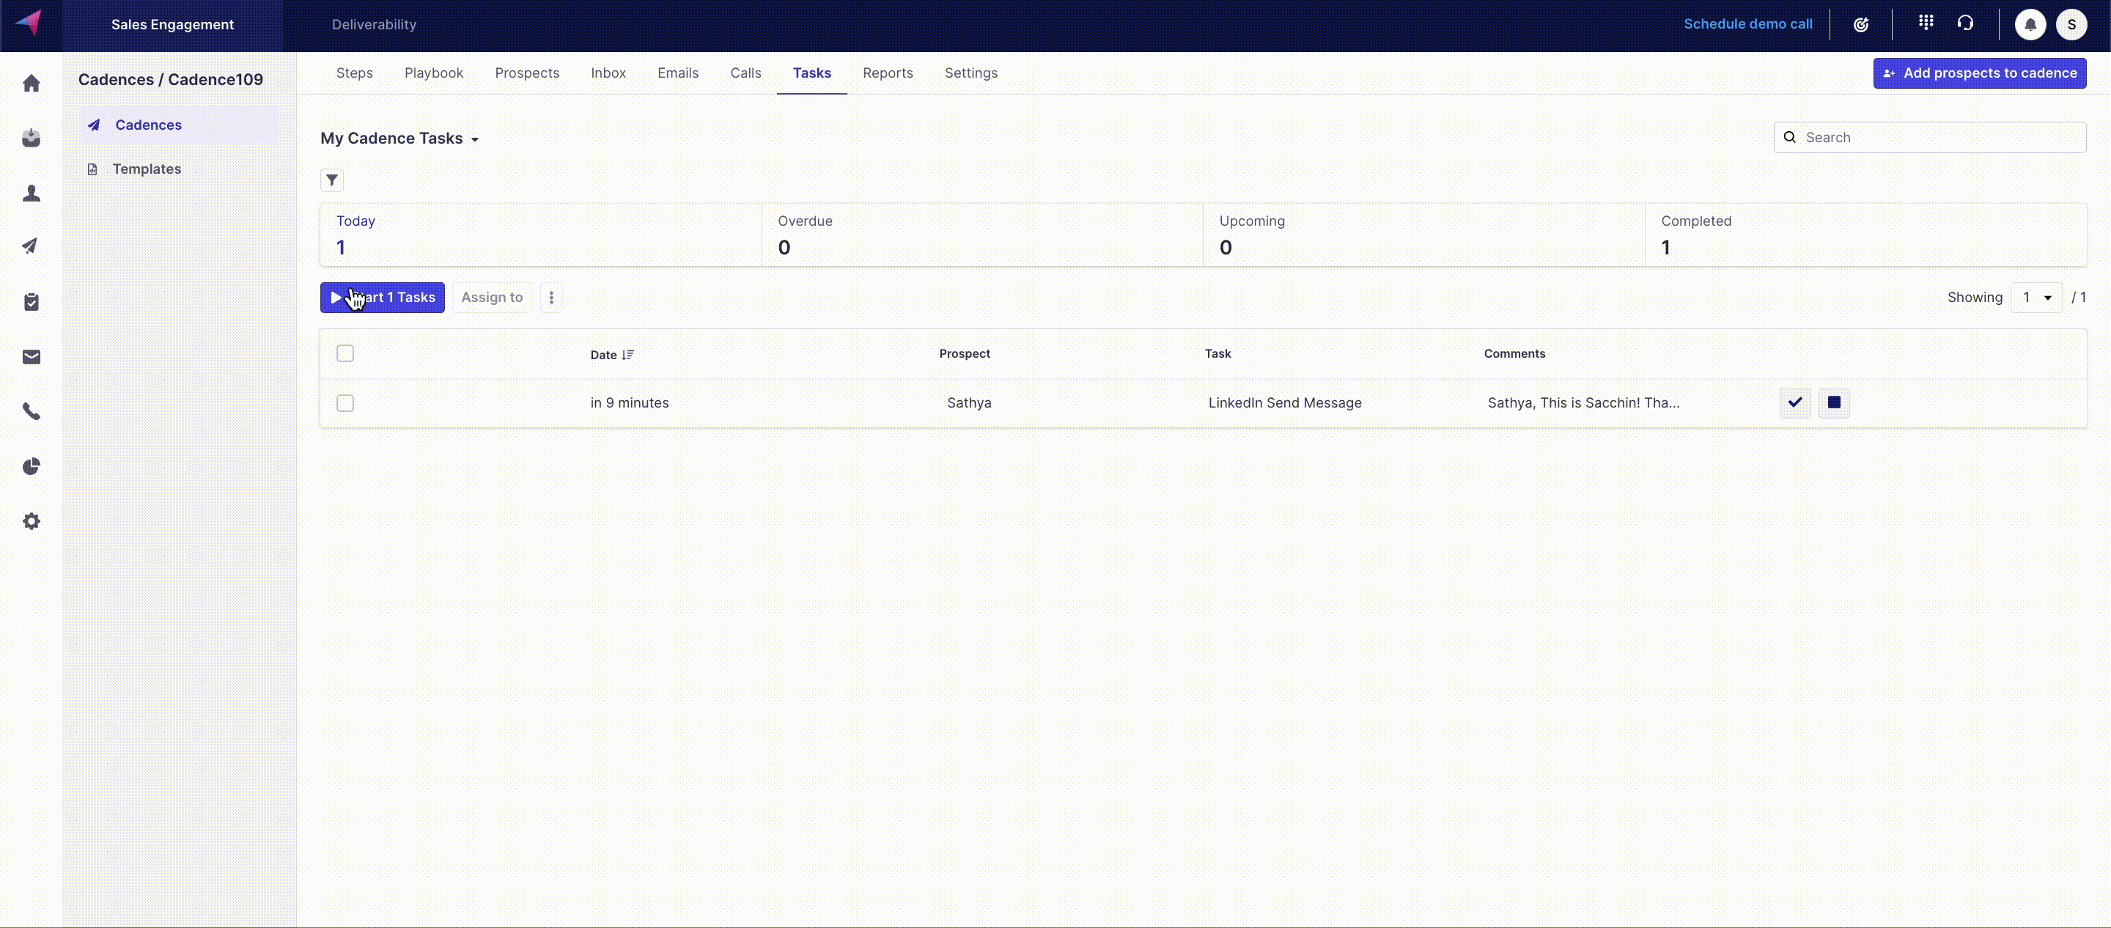Mark Sathya's task complete with checkmark
This screenshot has height=928, width=2111.
coord(1794,402)
